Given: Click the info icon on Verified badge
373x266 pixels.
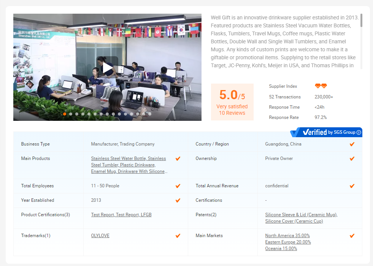Looking at the screenshot, I should point(359,132).
